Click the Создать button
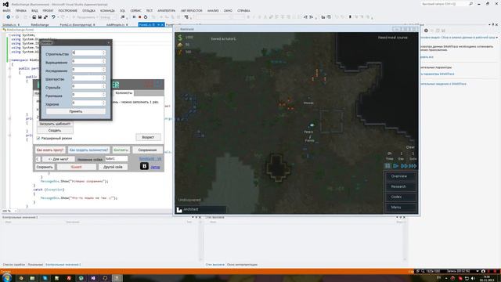 55,131
